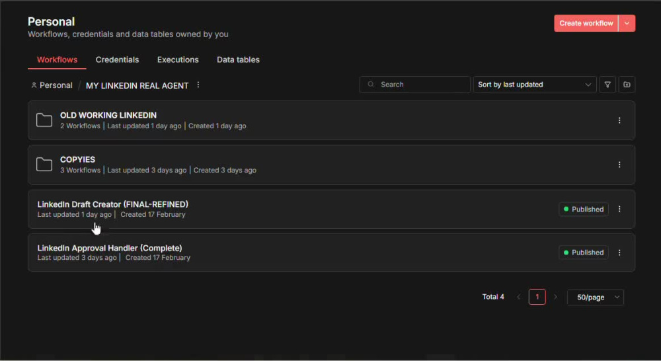
Task: Click the 'Total 4' pagination text
Action: tap(493, 298)
